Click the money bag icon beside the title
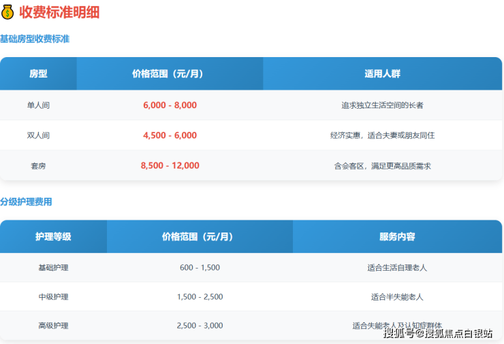The width and height of the screenshot is (504, 344). click(x=8, y=12)
